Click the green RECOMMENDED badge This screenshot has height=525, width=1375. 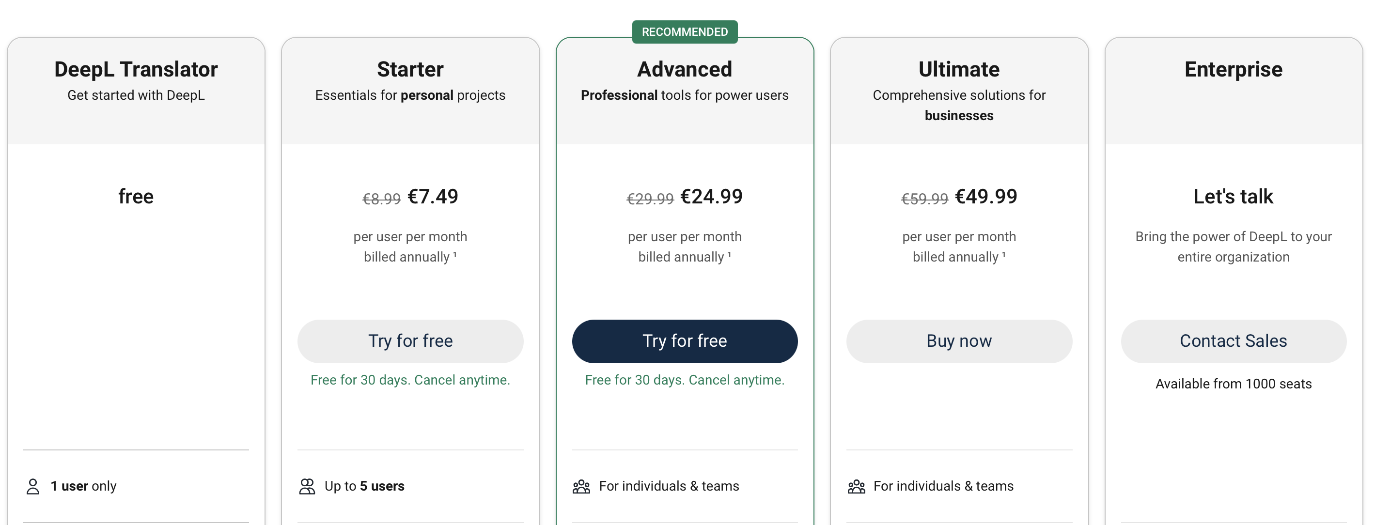[684, 32]
